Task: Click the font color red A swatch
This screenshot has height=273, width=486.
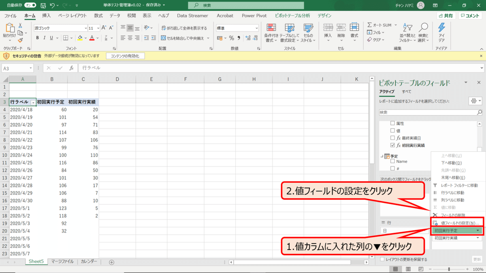Action: tap(92, 38)
